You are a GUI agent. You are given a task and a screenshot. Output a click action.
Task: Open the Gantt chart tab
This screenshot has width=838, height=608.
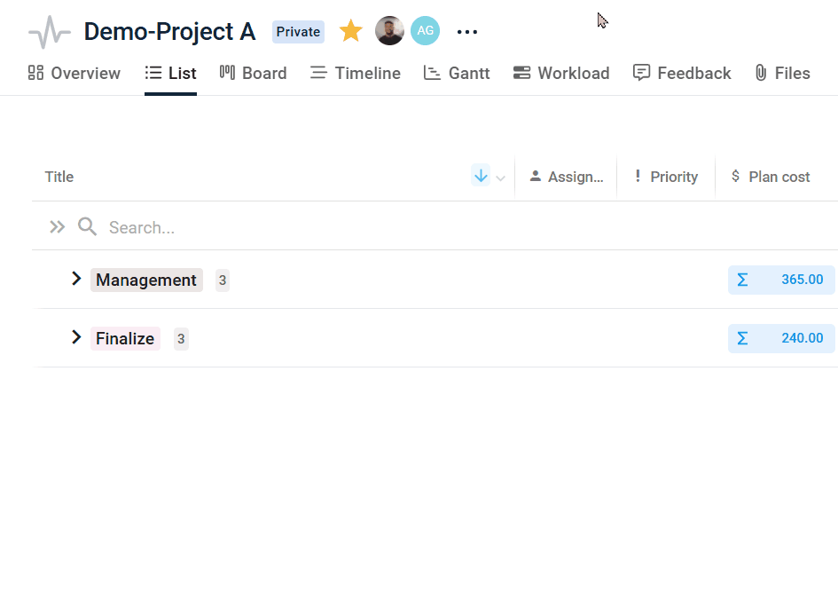tap(457, 73)
